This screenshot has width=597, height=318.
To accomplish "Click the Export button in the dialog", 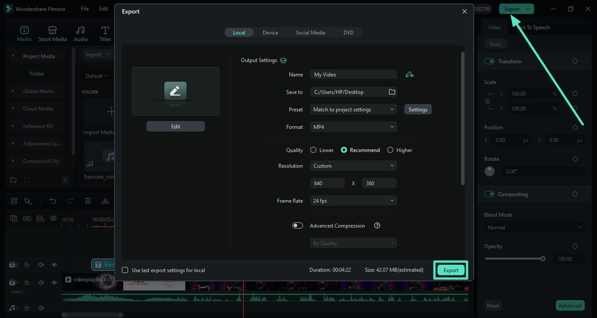I will (451, 270).
